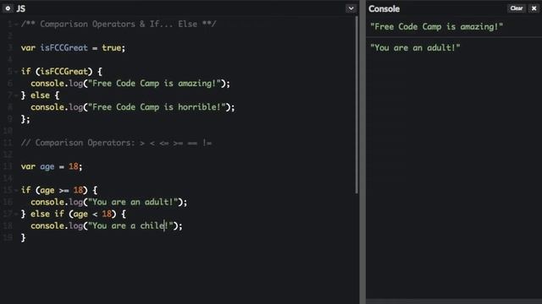542x304 pixels.
Task: Click the "if (isFCCGreat) {" line
Action: pyautogui.click(x=62, y=72)
